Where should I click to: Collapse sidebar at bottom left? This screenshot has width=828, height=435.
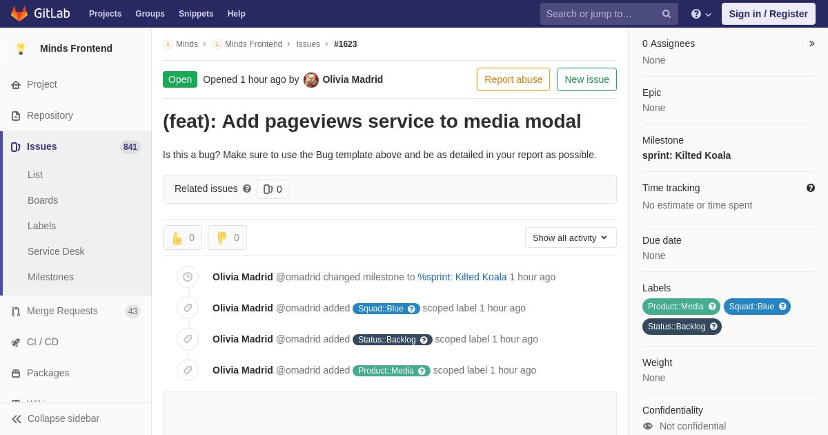(55, 418)
